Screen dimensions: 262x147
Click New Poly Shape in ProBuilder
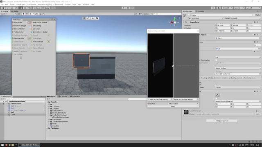click(20, 26)
